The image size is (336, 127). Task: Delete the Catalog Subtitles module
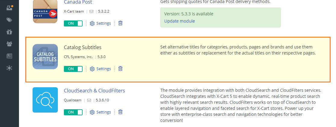[121, 69]
